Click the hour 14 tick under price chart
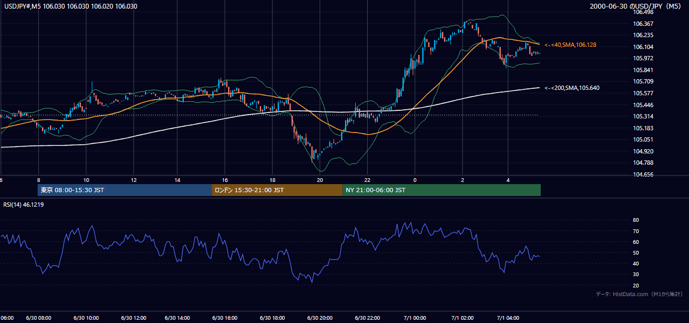689x323 pixels. coord(178,180)
